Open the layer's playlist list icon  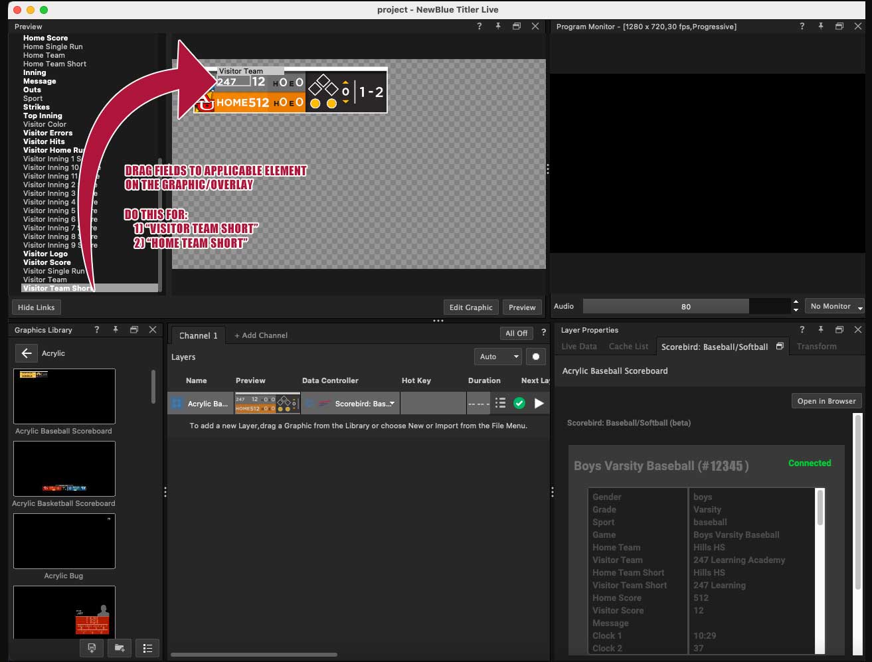[501, 403]
